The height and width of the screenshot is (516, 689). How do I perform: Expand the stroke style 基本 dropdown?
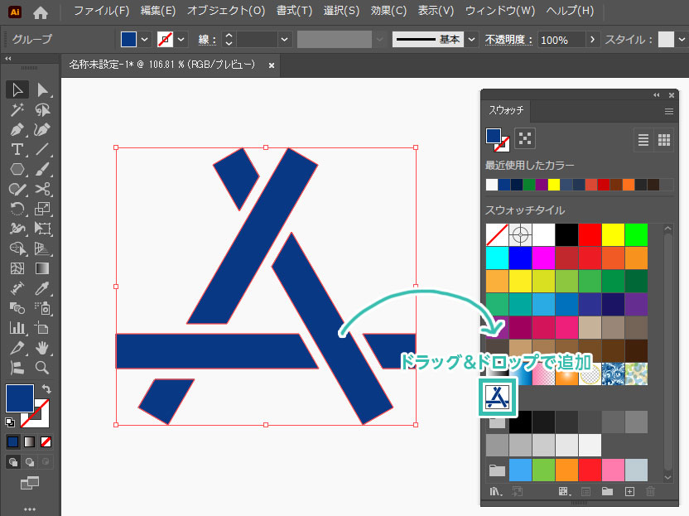pyautogui.click(x=471, y=40)
